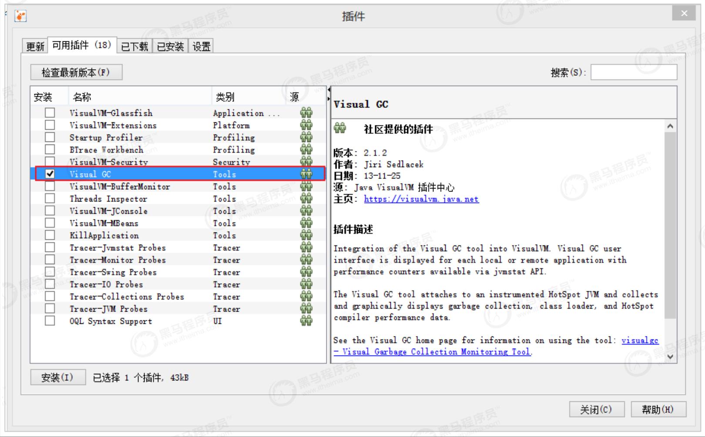Click the source icon for OQL Syntax Support

pos(306,321)
